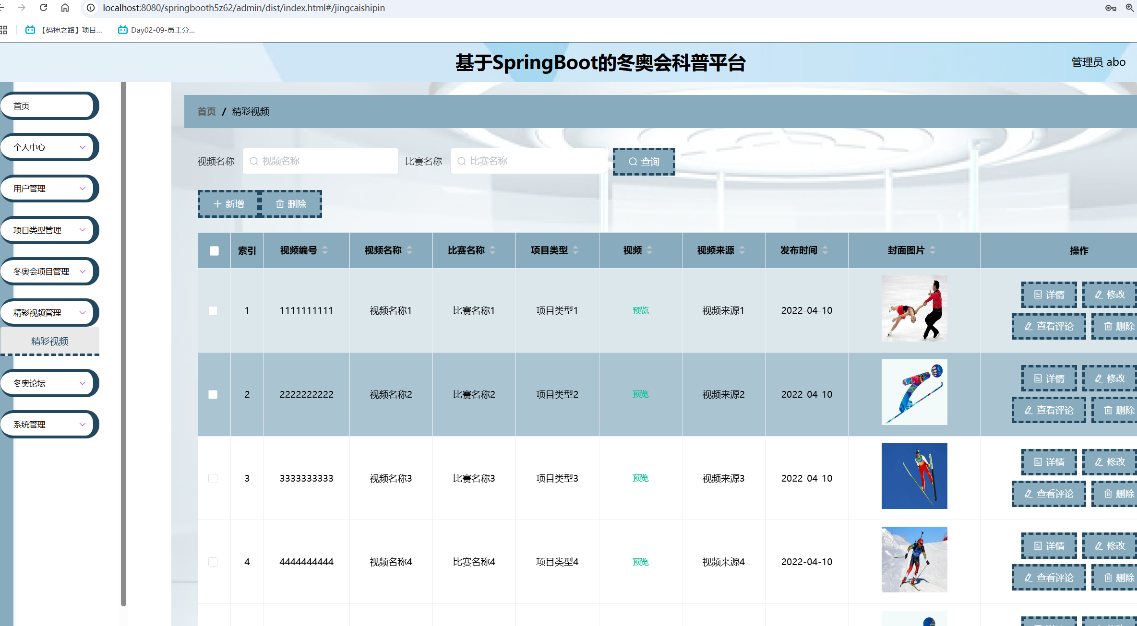Click the browser forward arrow
Screen dimensions: 1137x626
[22, 8]
